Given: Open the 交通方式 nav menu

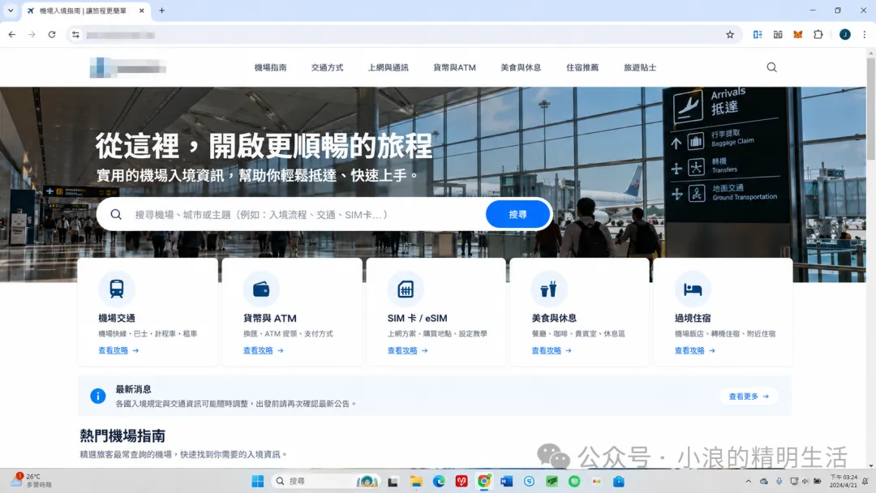Looking at the screenshot, I should [x=328, y=67].
